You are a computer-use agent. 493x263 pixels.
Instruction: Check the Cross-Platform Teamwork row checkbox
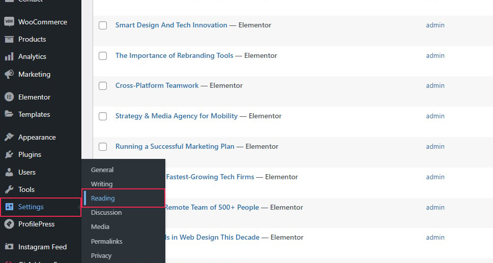pyautogui.click(x=103, y=86)
